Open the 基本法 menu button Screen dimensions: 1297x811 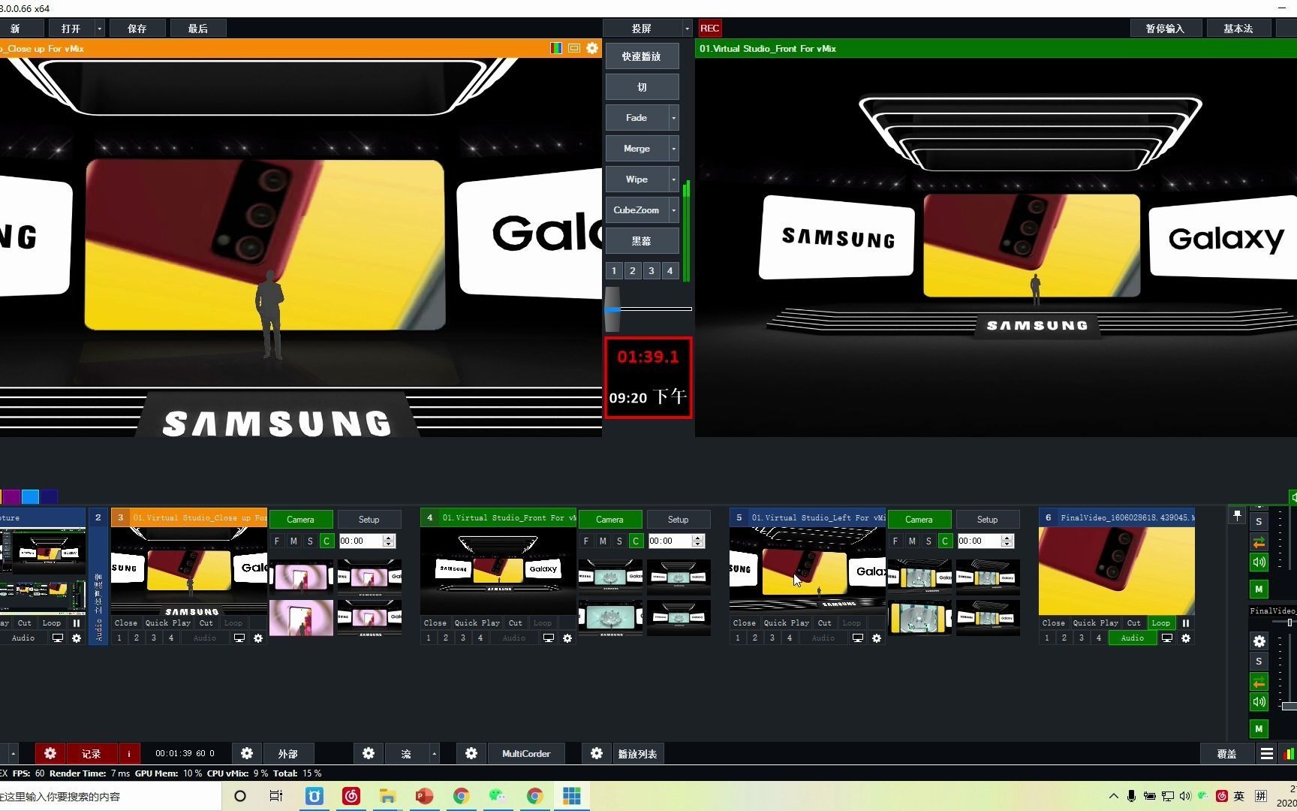pyautogui.click(x=1238, y=29)
